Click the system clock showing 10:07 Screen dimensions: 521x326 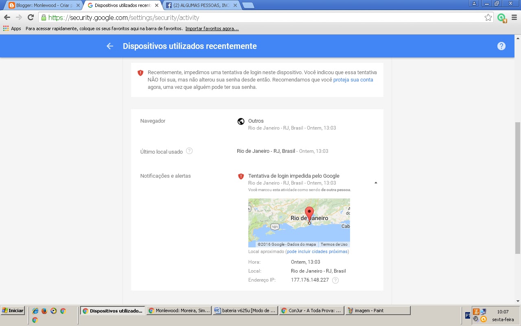503,312
